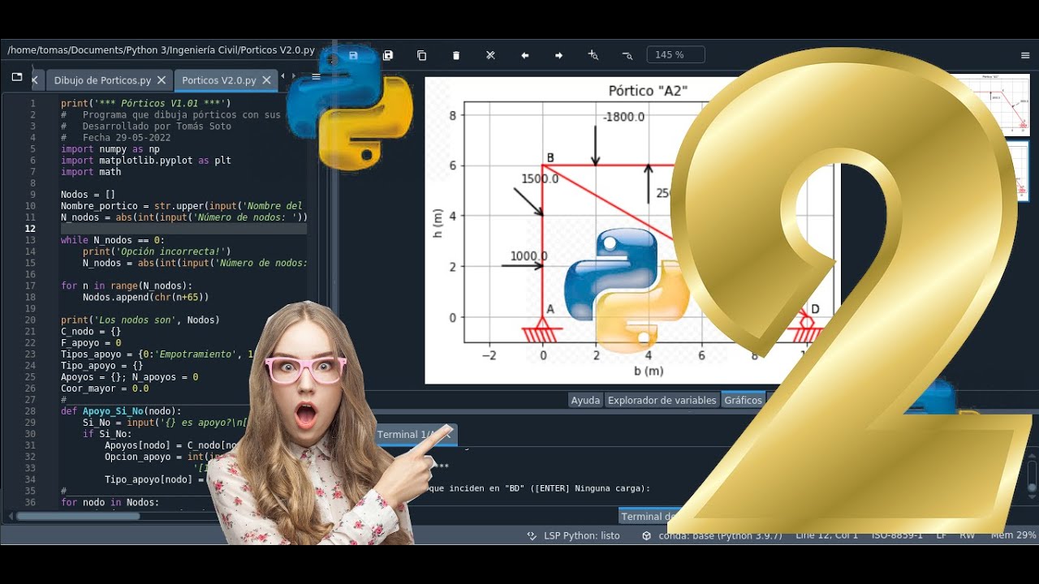Save plot as image icon
This screenshot has width=1039, height=584.
pos(353,55)
